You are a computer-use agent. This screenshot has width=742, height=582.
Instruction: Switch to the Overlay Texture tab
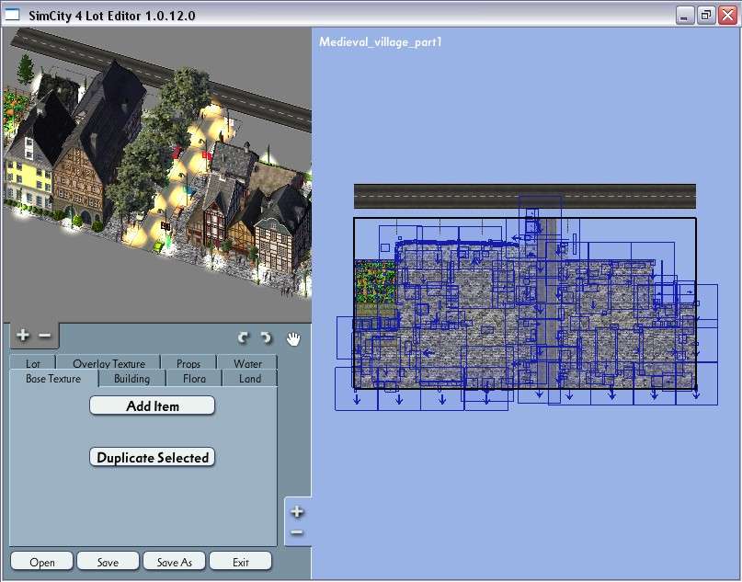pos(108,363)
